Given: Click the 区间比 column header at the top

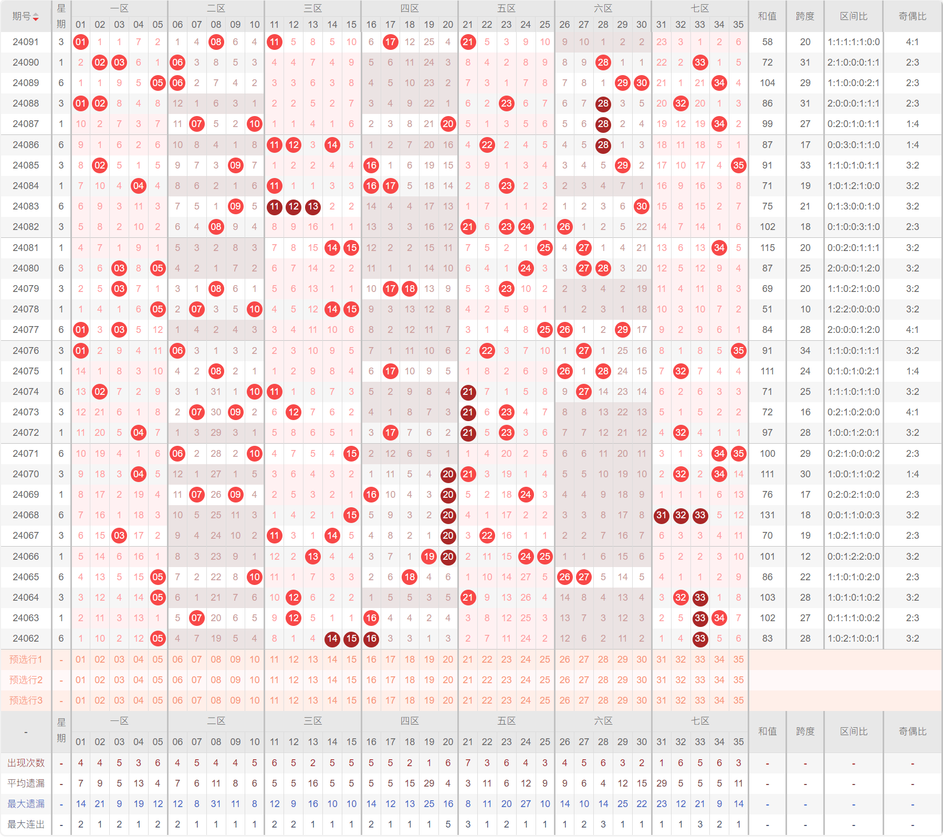Looking at the screenshot, I should [x=853, y=16].
